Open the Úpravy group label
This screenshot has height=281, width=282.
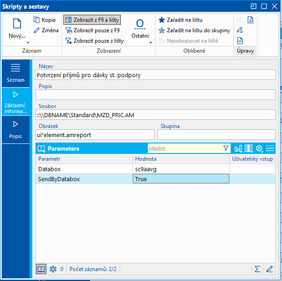[x=245, y=51]
